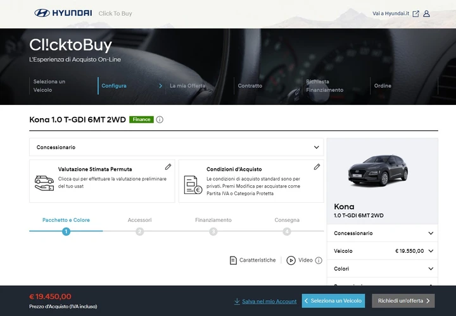The image size is (456, 316).
Task: Click step circle number 1
Action: 66,231
